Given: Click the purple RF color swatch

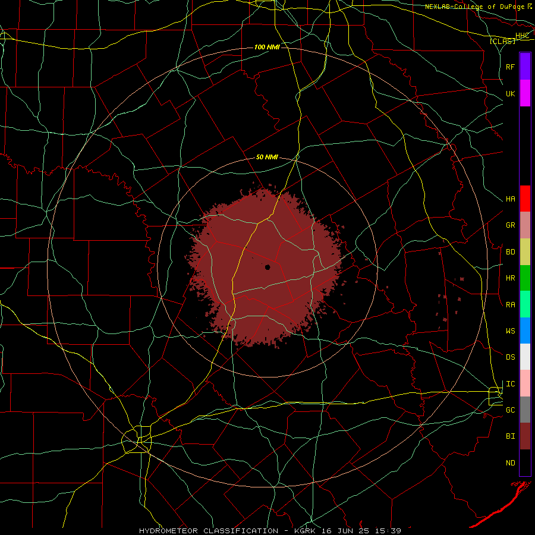Looking at the screenshot, I should [525, 67].
